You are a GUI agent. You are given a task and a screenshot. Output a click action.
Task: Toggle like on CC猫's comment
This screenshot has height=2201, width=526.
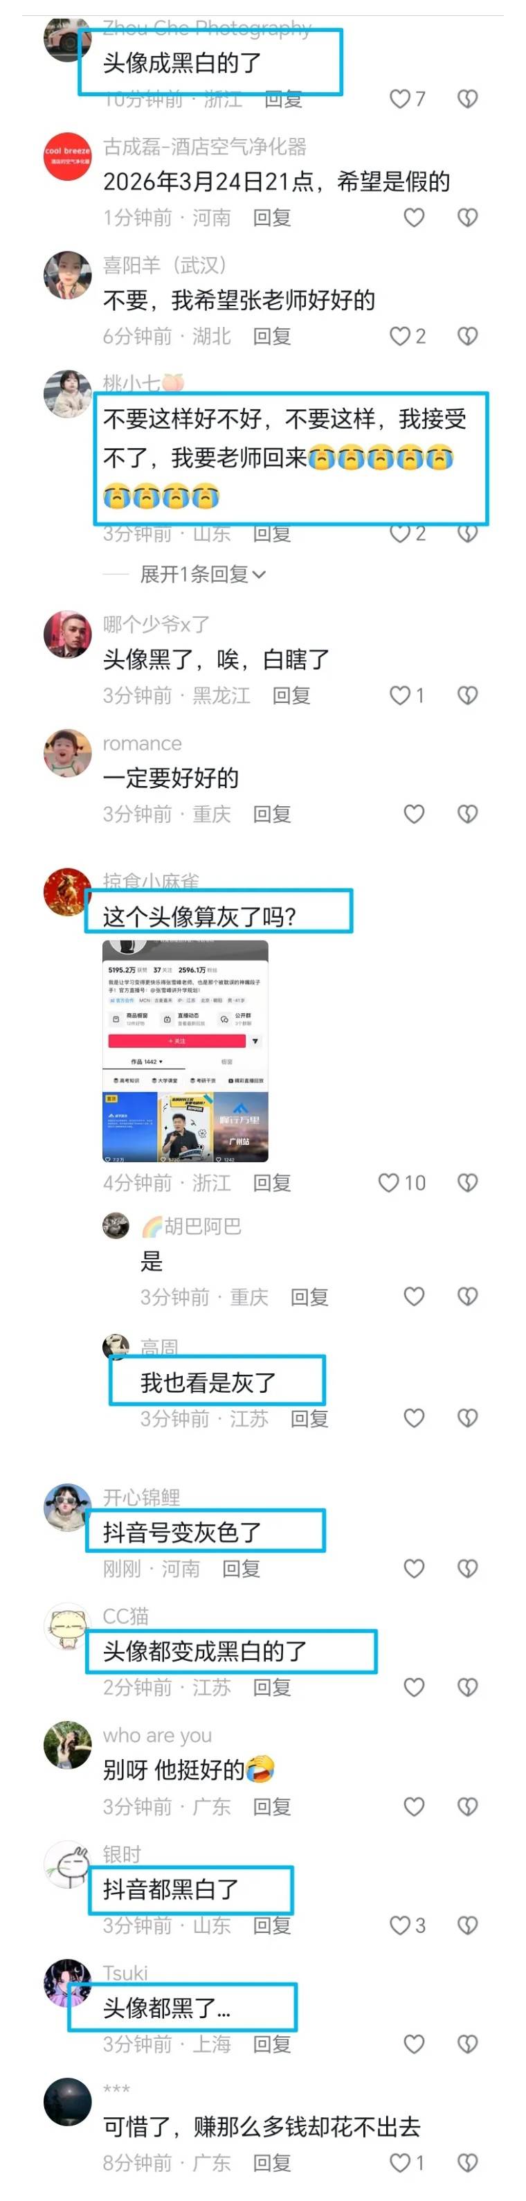click(x=414, y=1686)
